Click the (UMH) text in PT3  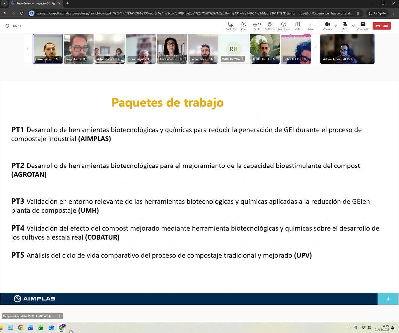(x=88, y=211)
